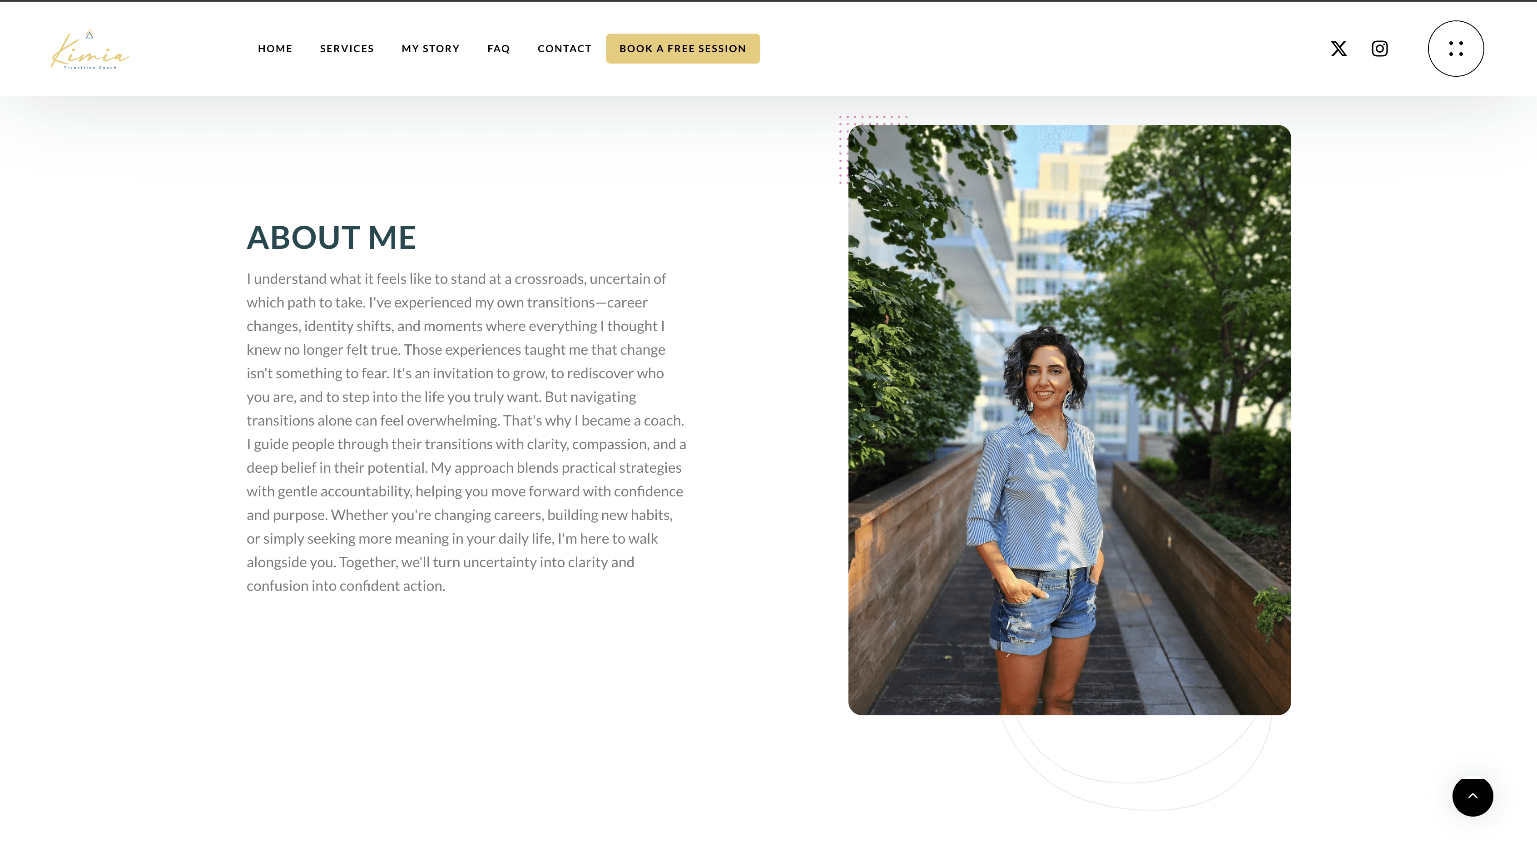
Task: Click the About Me bio paragraph
Action: pos(466,432)
